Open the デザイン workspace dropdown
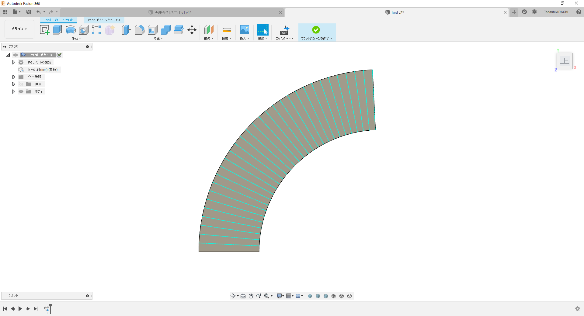The height and width of the screenshot is (316, 584). point(19,29)
